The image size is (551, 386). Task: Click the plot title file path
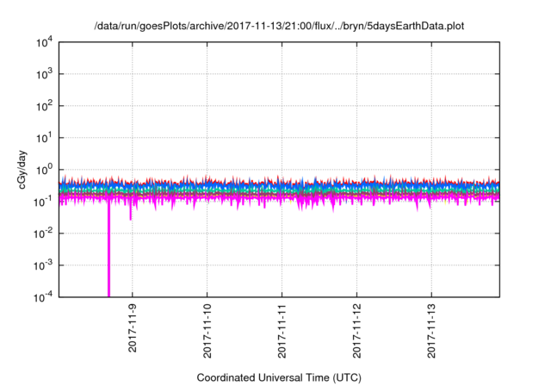click(279, 26)
